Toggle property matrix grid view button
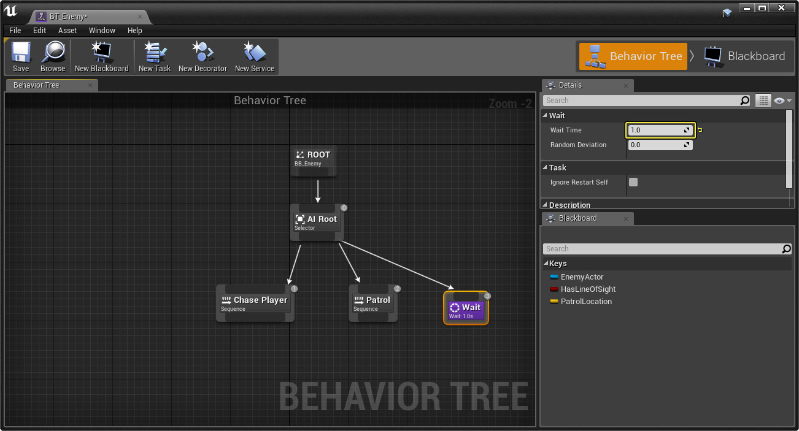The width and height of the screenshot is (799, 431). point(763,101)
